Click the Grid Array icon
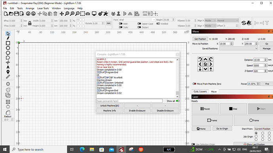Screen dimensions: 273x153 [8, 102]
